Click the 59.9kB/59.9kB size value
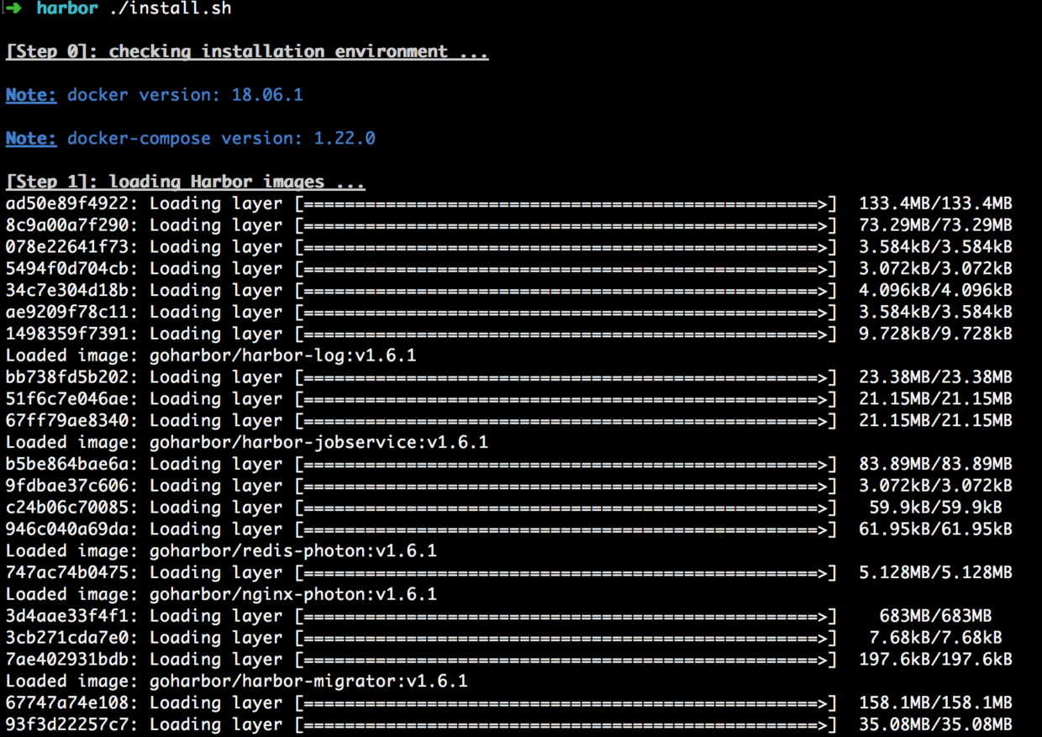1042x737 pixels. [x=935, y=508]
